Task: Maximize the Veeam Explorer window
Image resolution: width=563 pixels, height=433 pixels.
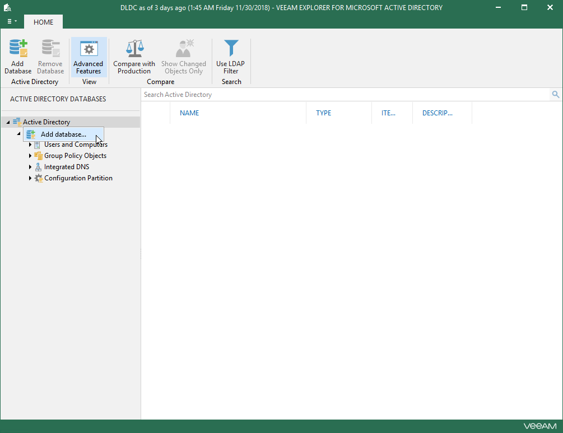Action: (x=524, y=7)
